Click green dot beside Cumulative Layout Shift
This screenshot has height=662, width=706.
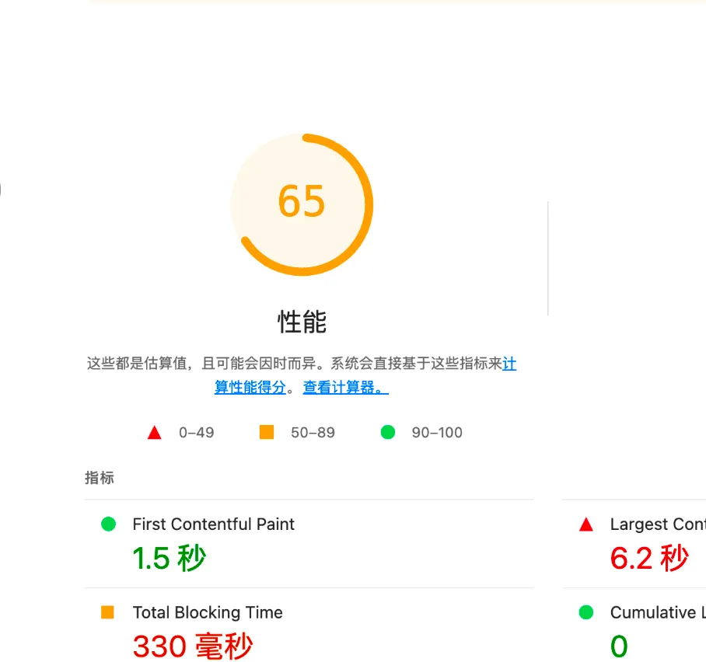point(586,612)
